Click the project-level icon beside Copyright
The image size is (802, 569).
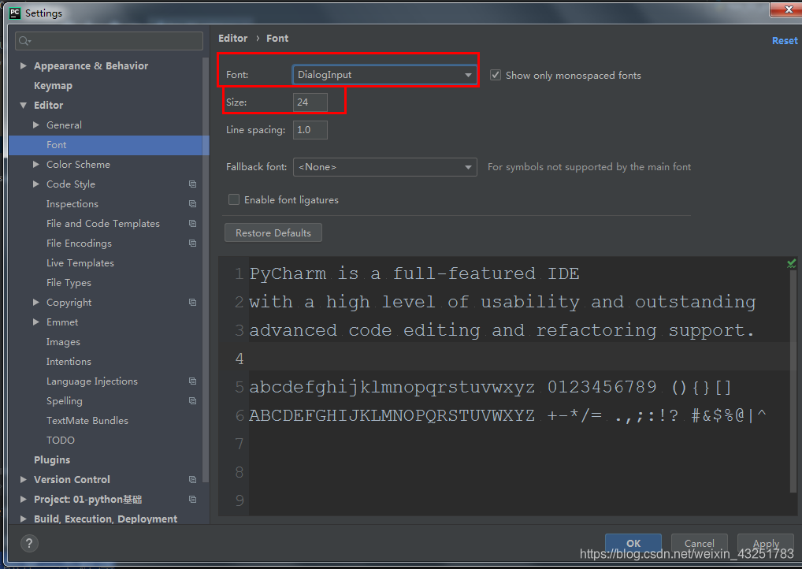192,303
